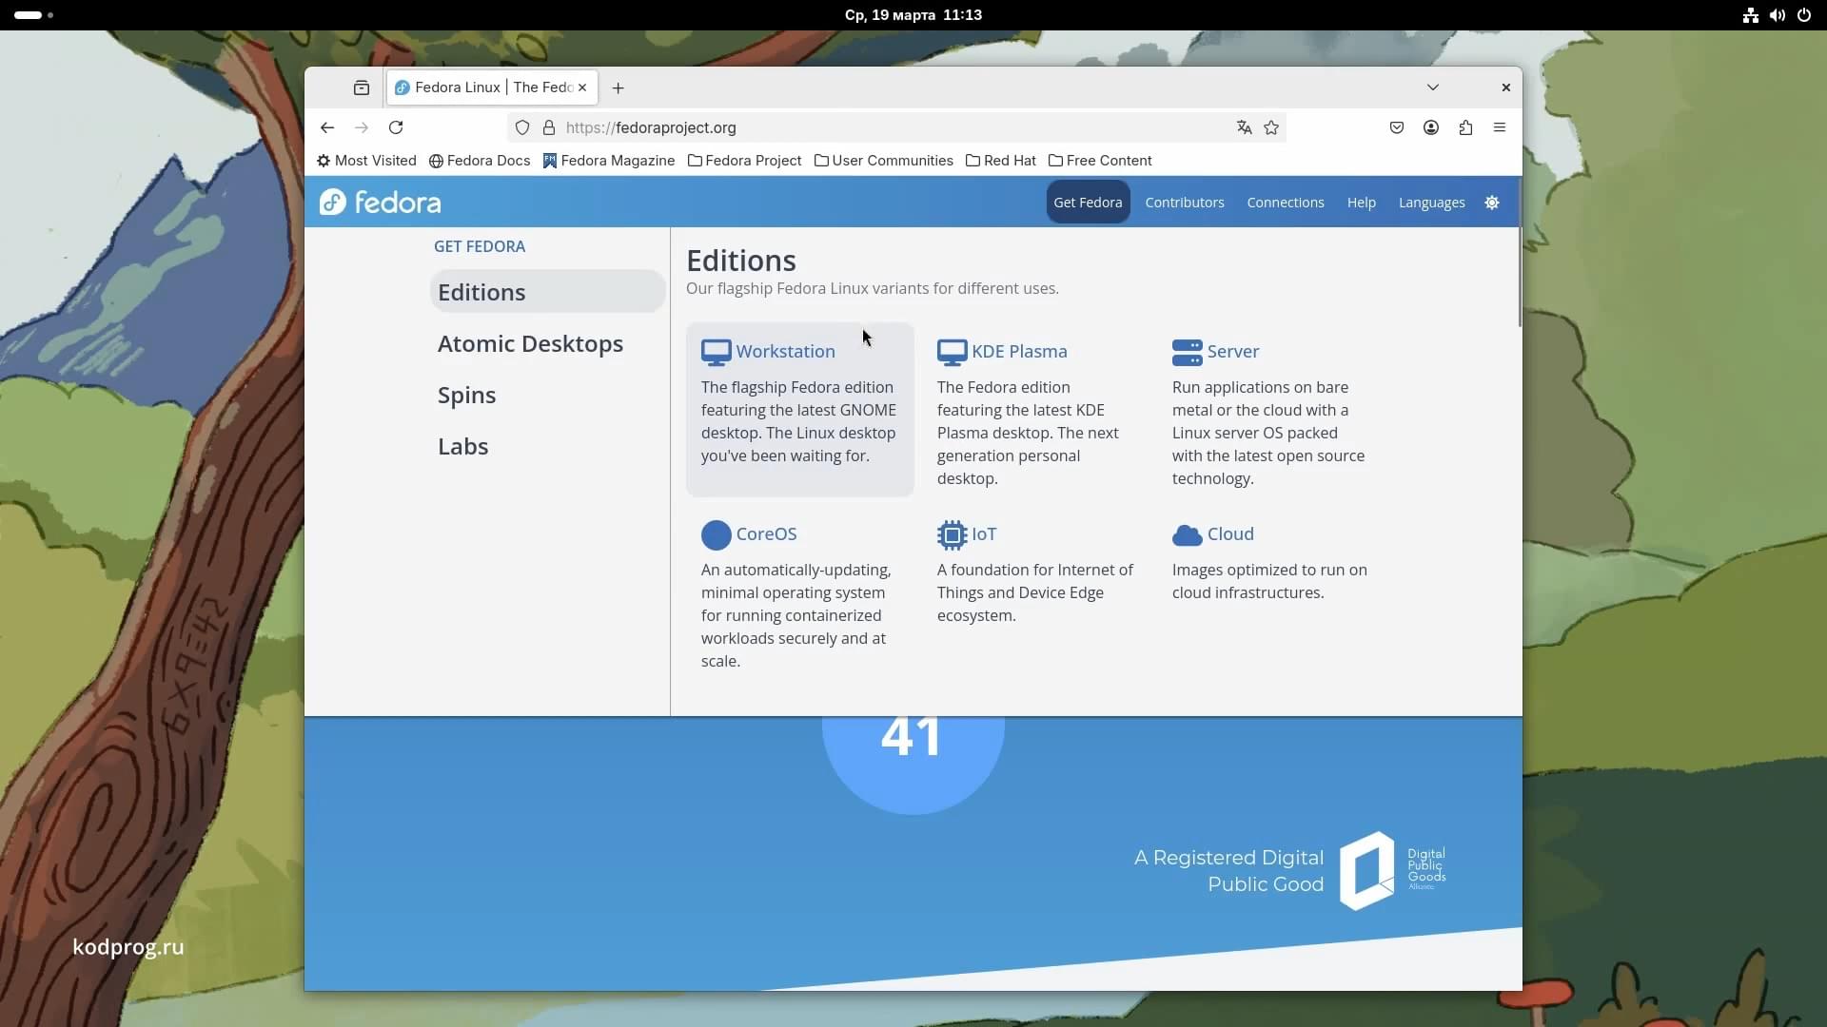Click the IoT chip icon
The height and width of the screenshot is (1027, 1827).
[952, 535]
